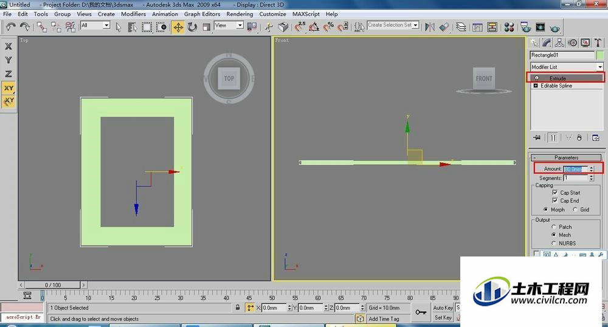This screenshot has width=608, height=327.
Task: Toggle the Angle Snap icon
Action: click(x=314, y=27)
